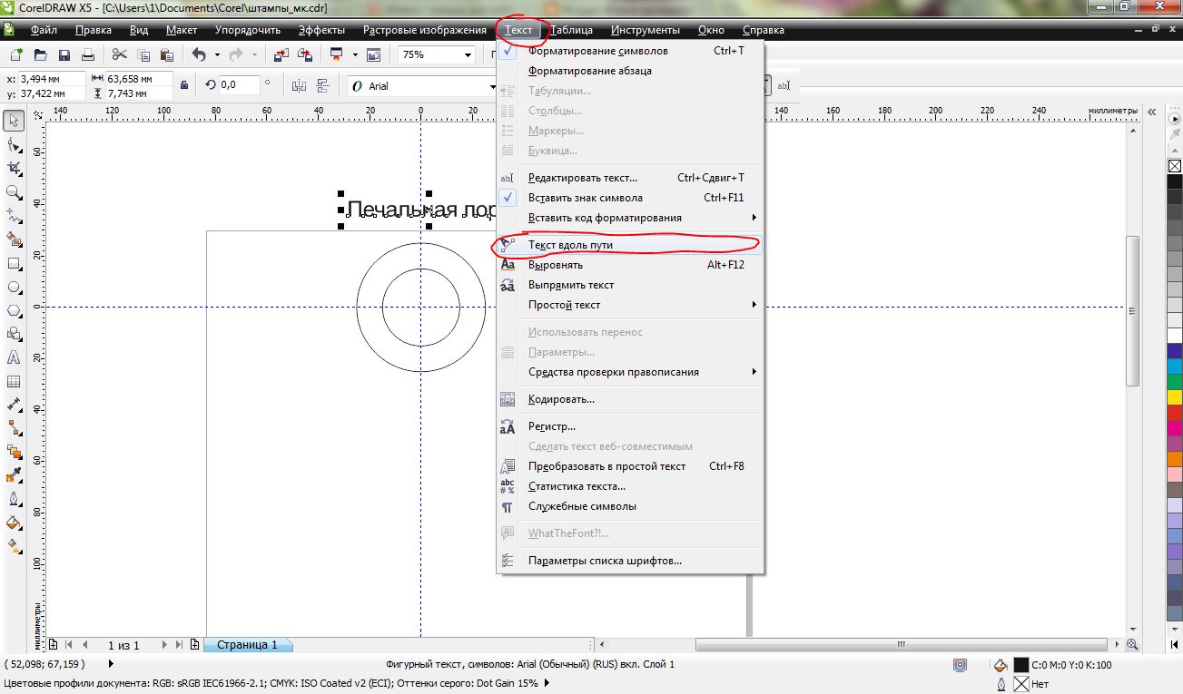Select the Text tool (letter A)

14,357
